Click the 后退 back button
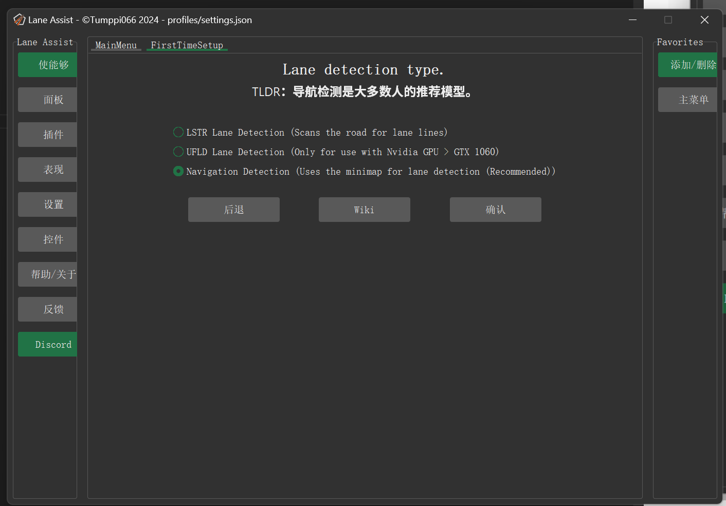Image resolution: width=726 pixels, height=506 pixels. click(x=233, y=209)
